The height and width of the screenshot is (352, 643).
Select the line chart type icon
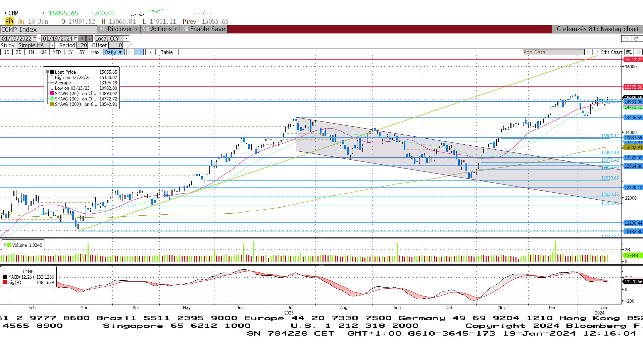click(131, 52)
